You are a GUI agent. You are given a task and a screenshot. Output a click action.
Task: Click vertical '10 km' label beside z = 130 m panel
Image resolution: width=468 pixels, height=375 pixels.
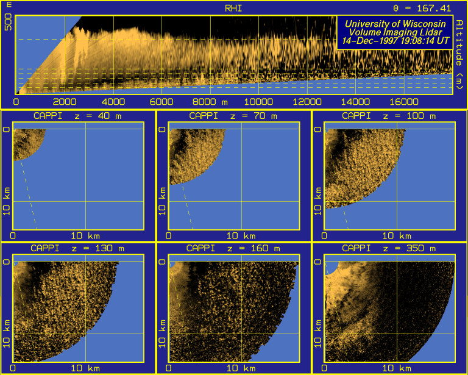coord(7,334)
